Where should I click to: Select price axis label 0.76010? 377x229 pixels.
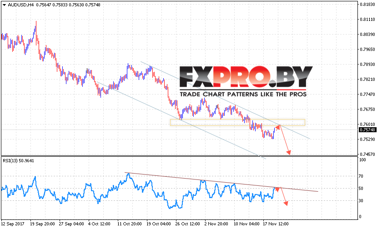point(367,124)
